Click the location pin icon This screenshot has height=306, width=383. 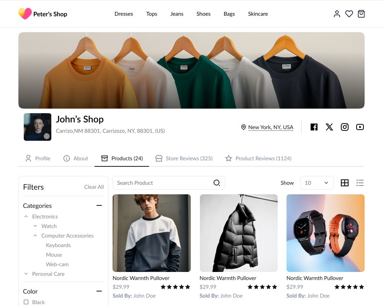point(243,127)
